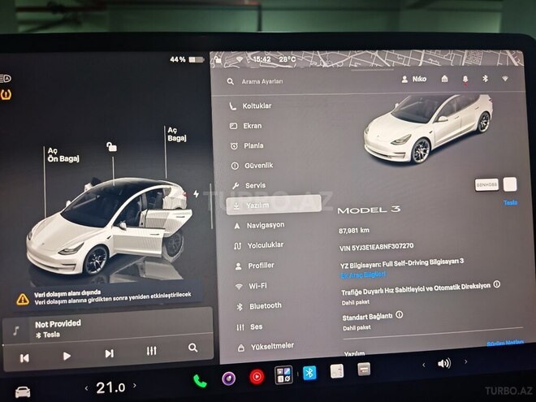The height and width of the screenshot is (402, 536).
Task: Tap the white color swatch
Action: point(510,184)
